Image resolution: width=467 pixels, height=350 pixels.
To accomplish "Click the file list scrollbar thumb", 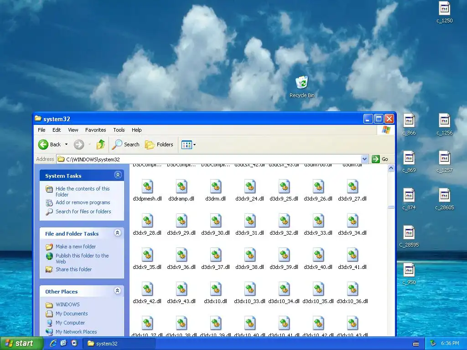I will [x=391, y=207].
